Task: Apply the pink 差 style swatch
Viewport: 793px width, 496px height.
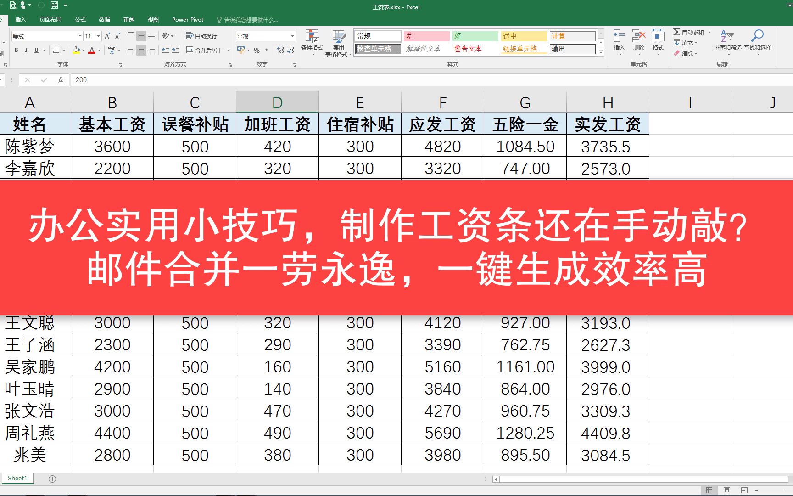Action: tap(427, 36)
